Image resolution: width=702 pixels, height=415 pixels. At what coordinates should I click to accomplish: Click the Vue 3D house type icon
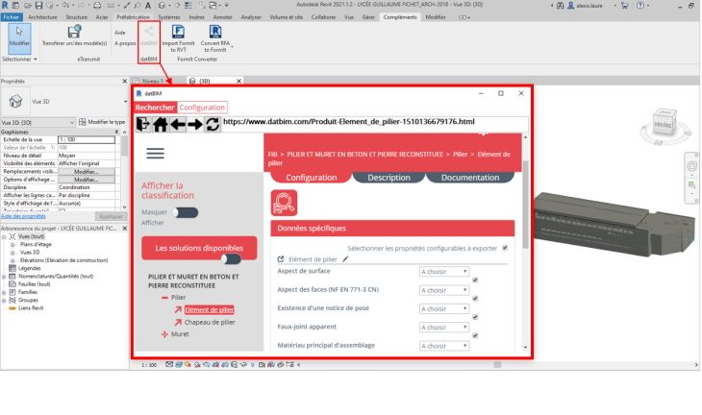click(15, 102)
